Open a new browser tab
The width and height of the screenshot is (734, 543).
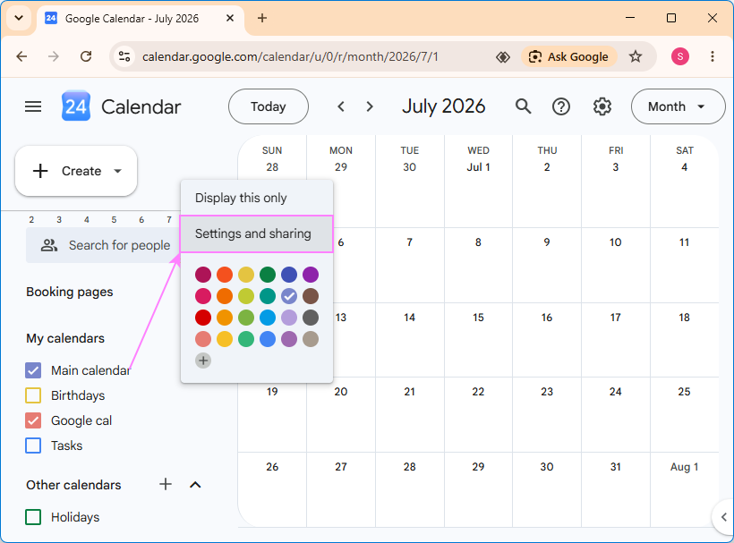click(262, 18)
